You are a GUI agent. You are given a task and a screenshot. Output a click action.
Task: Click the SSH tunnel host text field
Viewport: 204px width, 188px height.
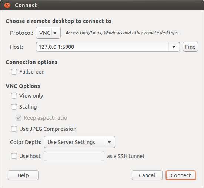(x=74, y=156)
